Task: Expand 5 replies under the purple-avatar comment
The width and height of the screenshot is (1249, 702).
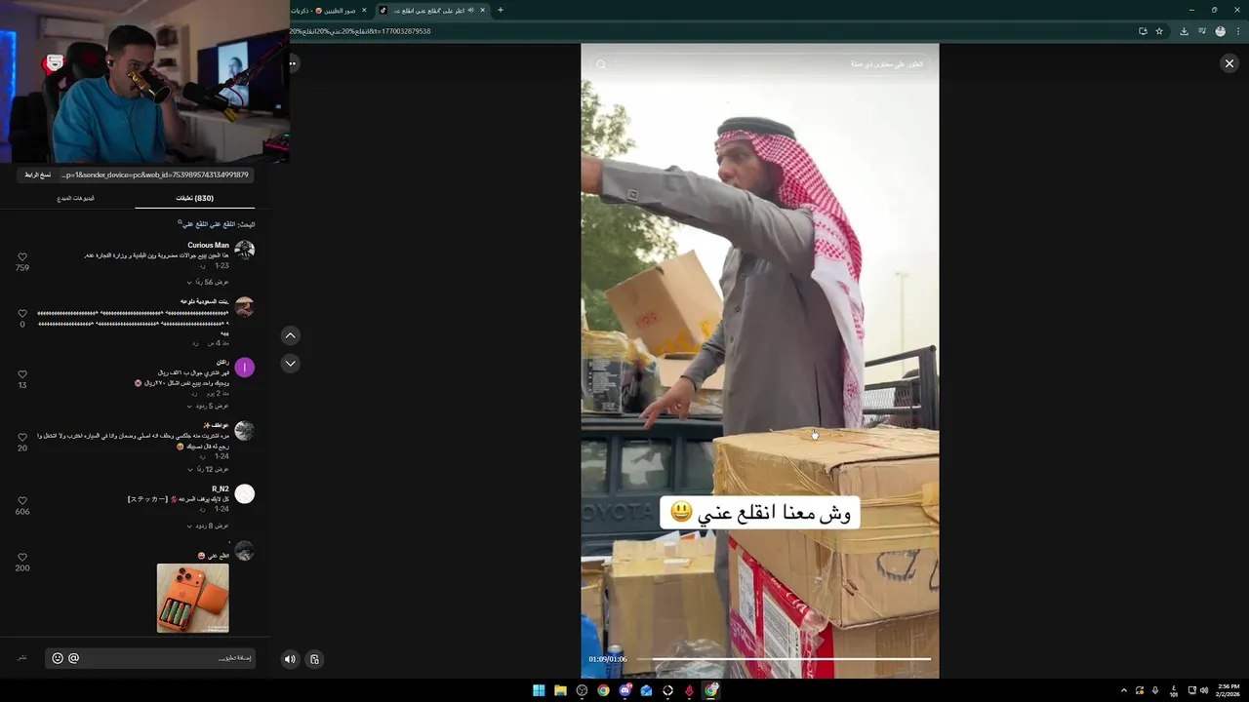Action: click(x=208, y=406)
